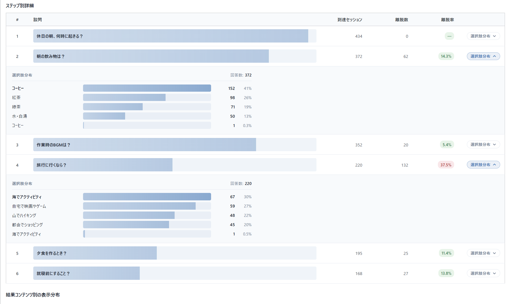Select the 休日の朝、何時に起きる？ funnel bar
Image resolution: width=510 pixels, height=304 pixels.
tap(175, 36)
